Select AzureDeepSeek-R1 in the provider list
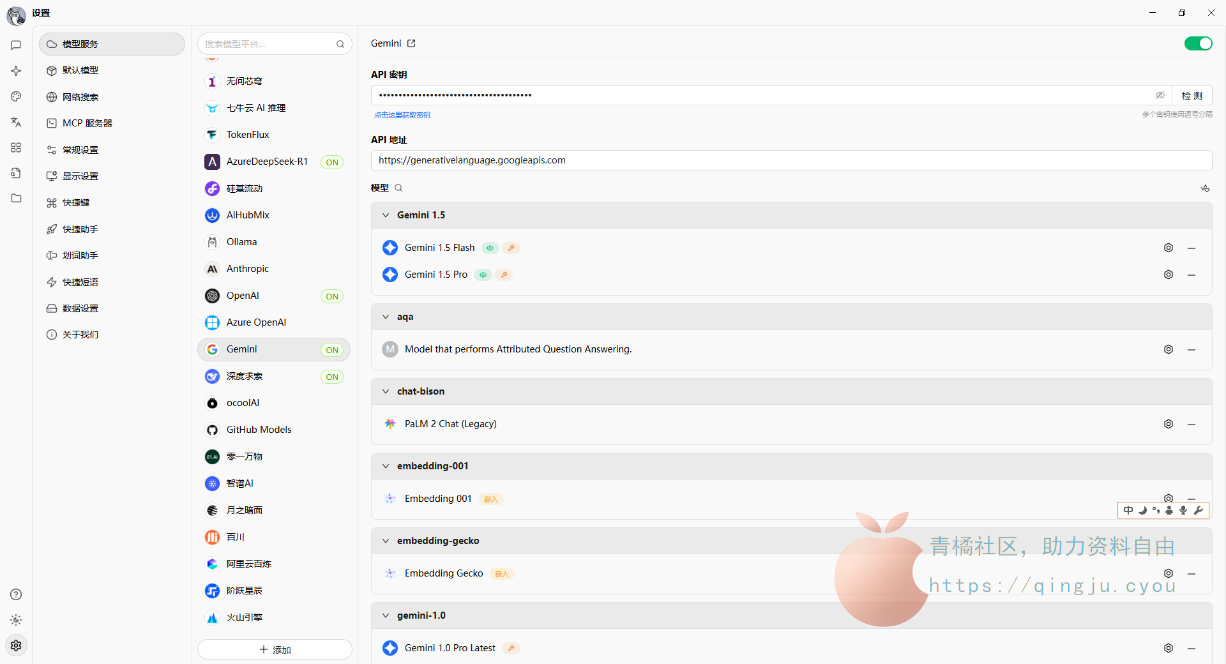Viewport: 1226px width, 664px height. click(x=274, y=162)
